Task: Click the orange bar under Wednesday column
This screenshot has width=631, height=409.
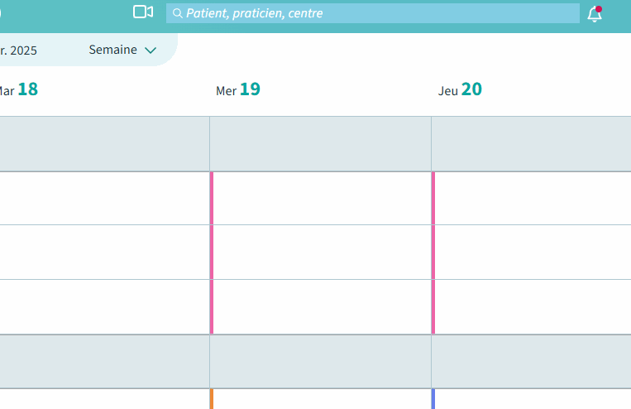Action: (x=212, y=399)
